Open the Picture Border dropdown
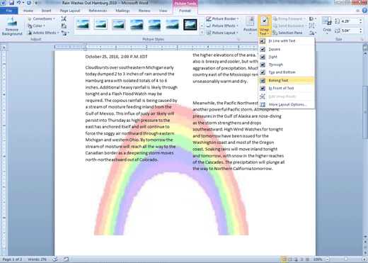 click(x=222, y=18)
